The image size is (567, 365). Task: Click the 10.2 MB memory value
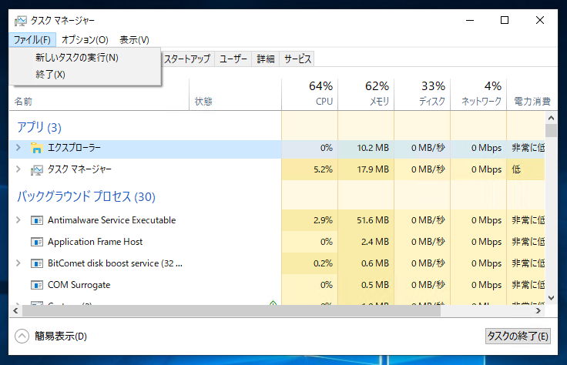click(x=373, y=148)
